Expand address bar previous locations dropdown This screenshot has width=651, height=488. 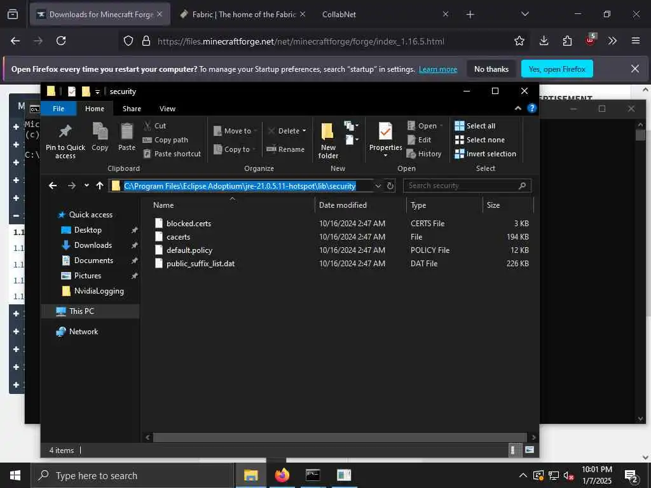coord(378,186)
